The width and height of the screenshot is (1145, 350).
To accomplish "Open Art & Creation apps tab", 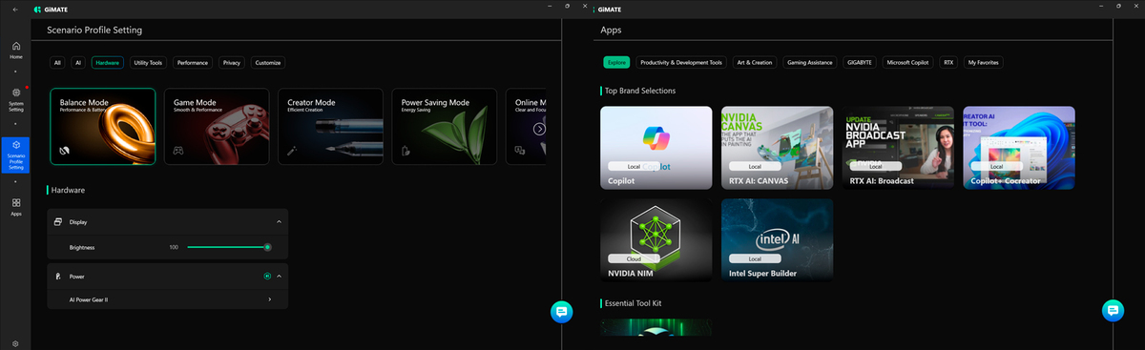I will coord(755,63).
